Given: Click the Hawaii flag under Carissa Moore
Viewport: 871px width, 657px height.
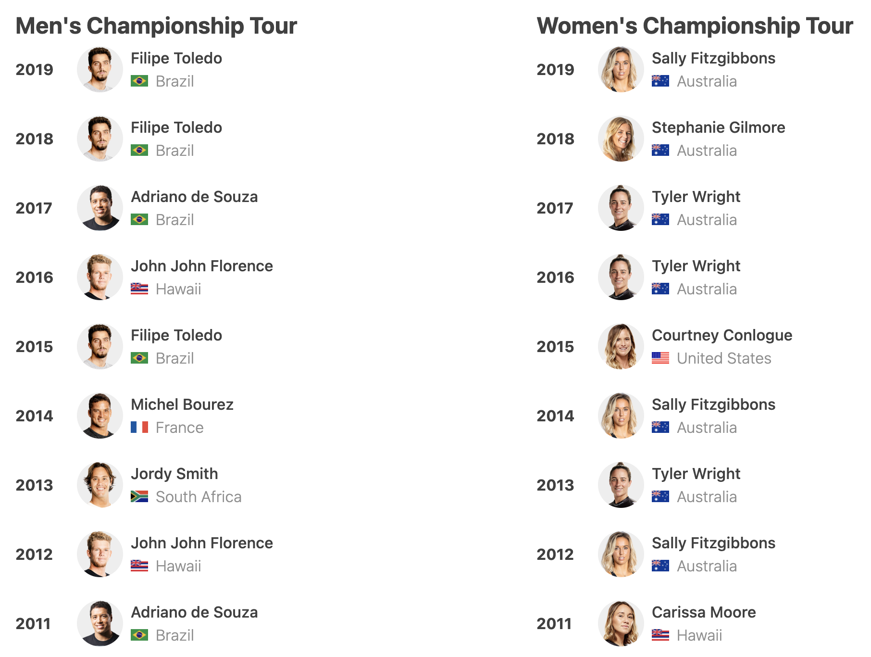Looking at the screenshot, I should pyautogui.click(x=660, y=635).
